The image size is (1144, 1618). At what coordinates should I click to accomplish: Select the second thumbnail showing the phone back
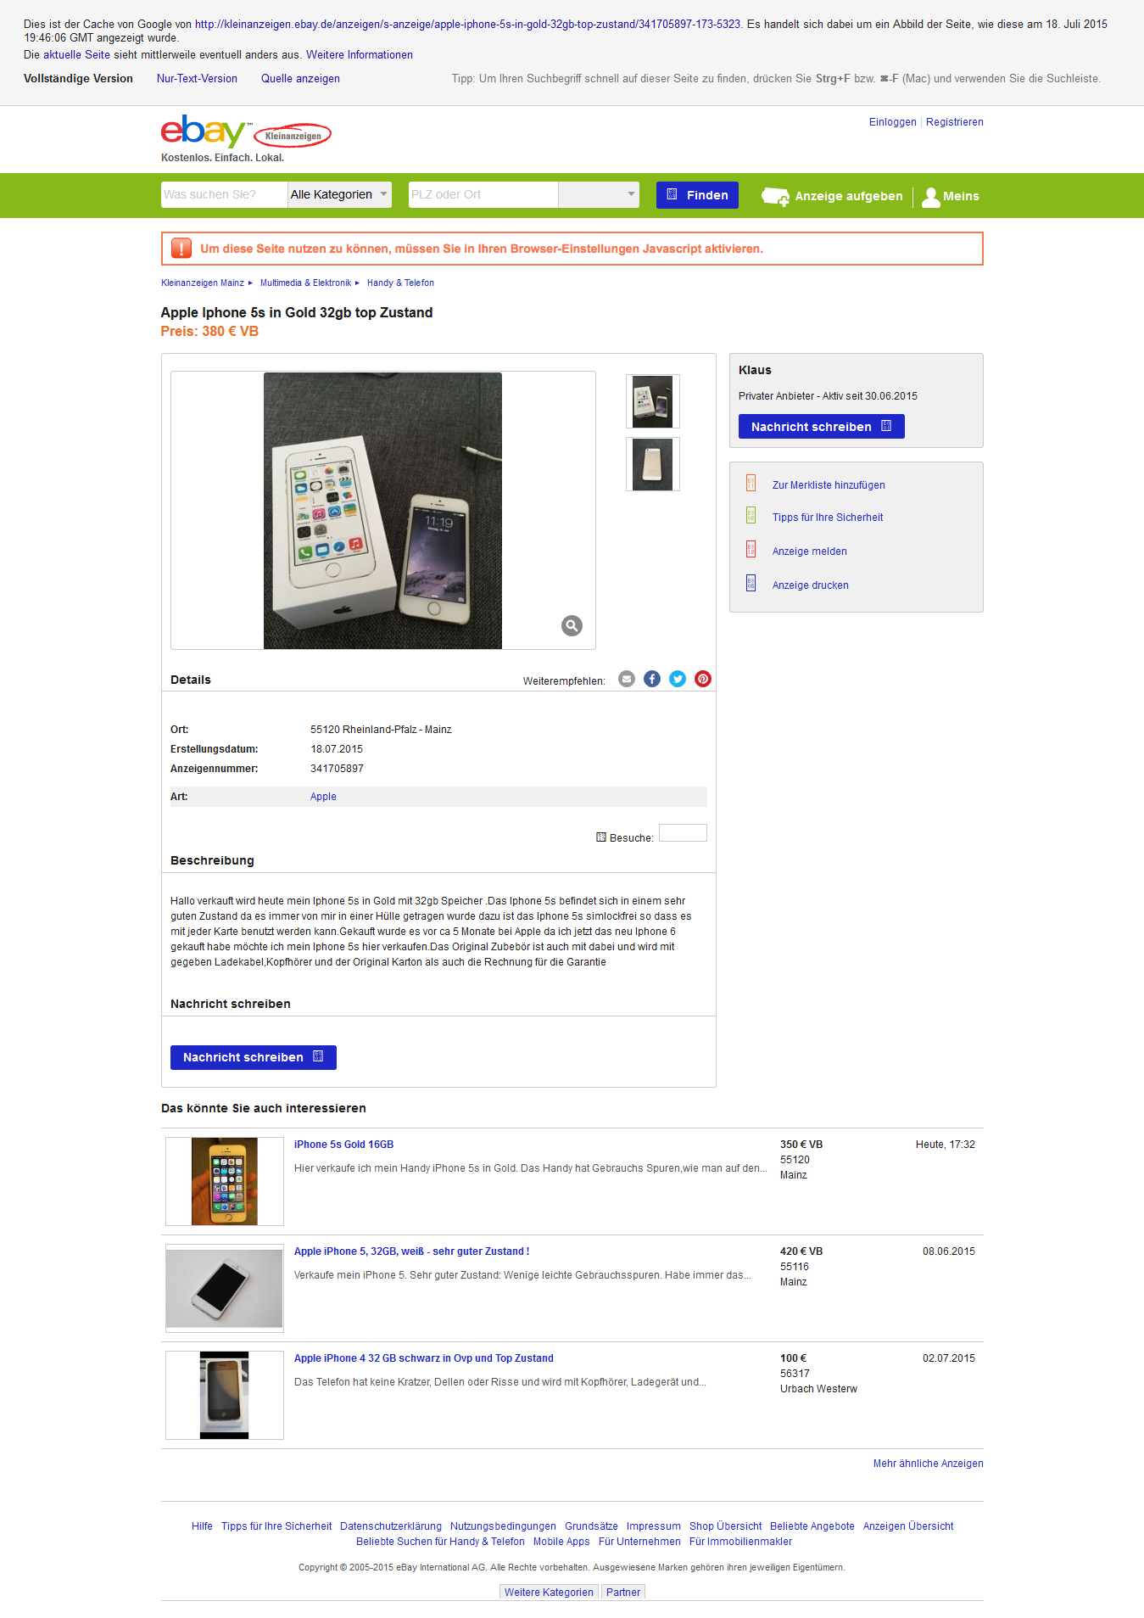pos(652,464)
